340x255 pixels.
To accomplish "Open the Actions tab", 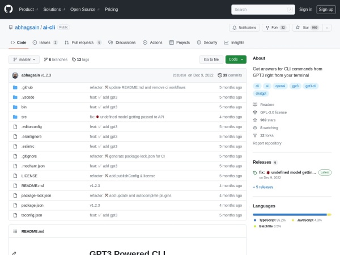I will pyautogui.click(x=152, y=42).
